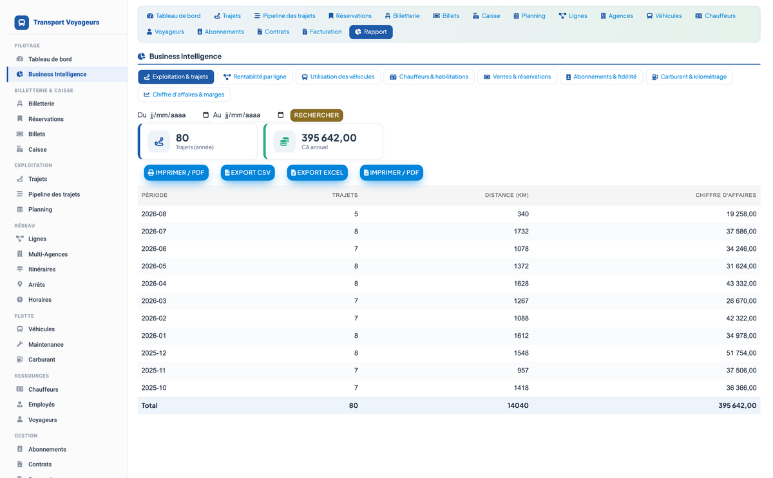Click the IMPRIMER / PDF button after EXPORT EXCEL
This screenshot has height=478, width=773.
point(392,172)
